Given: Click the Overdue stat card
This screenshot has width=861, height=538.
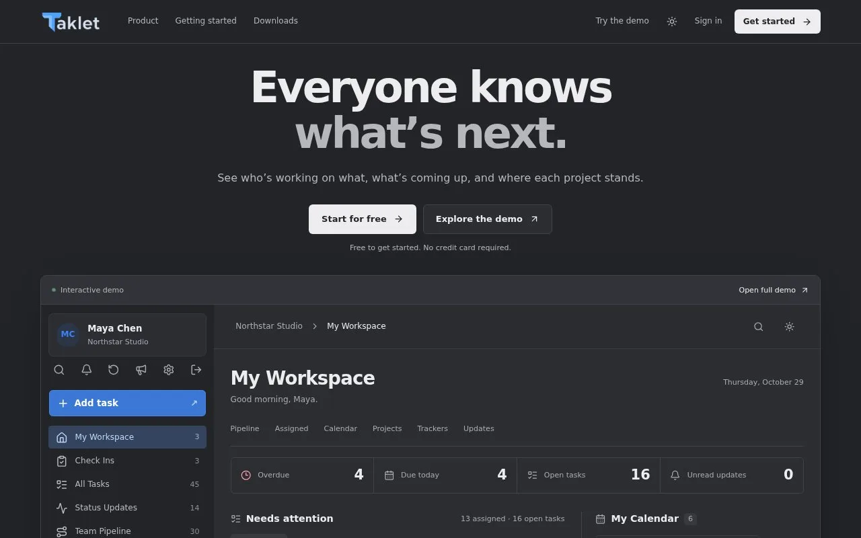Looking at the screenshot, I should pyautogui.click(x=302, y=475).
